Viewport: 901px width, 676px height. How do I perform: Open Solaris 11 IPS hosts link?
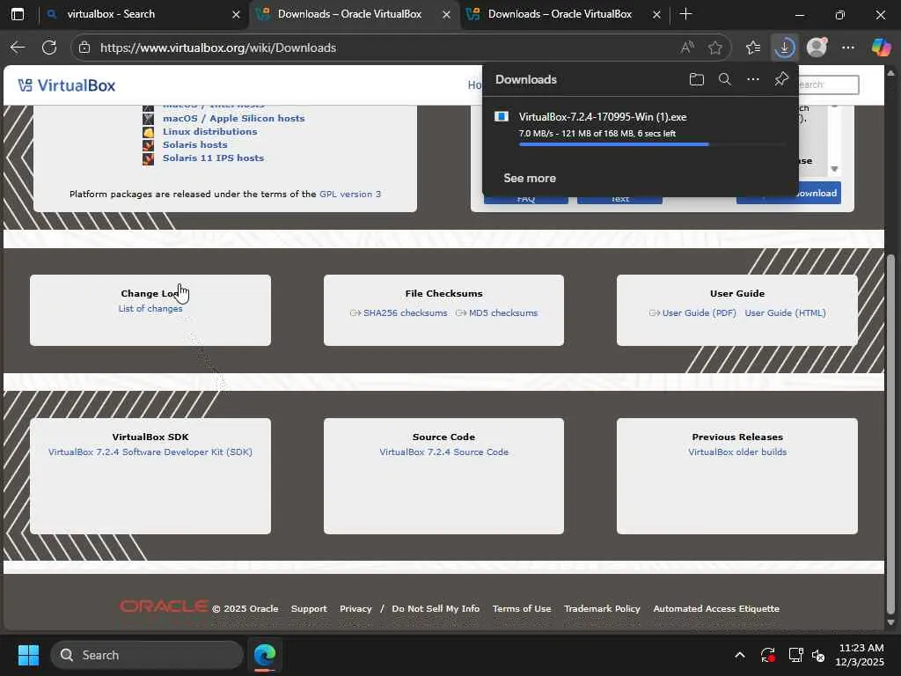(213, 158)
